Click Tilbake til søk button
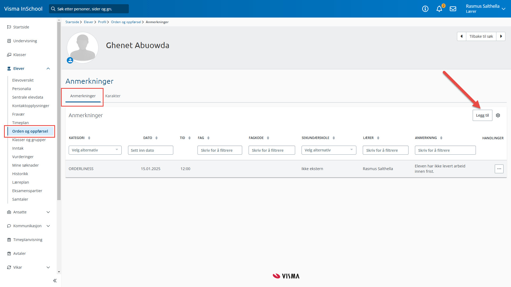The width and height of the screenshot is (511, 287). (481, 36)
